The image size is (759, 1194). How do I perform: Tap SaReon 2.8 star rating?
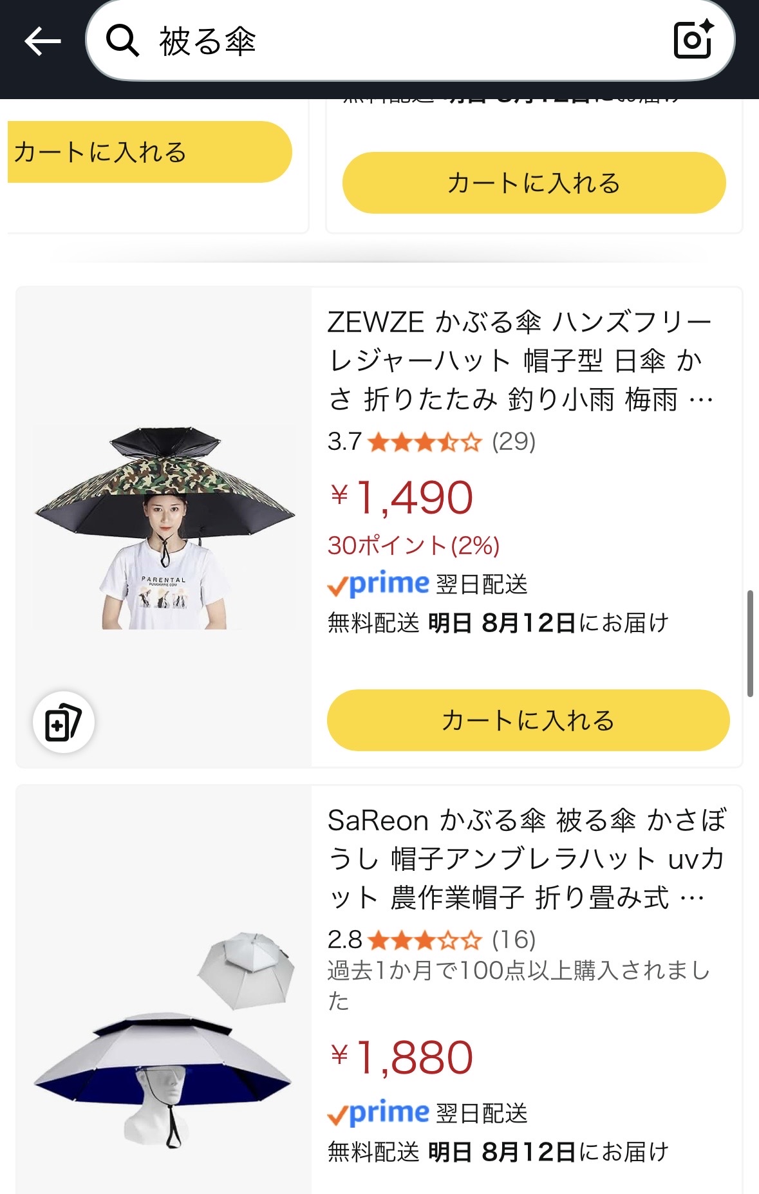tap(424, 940)
